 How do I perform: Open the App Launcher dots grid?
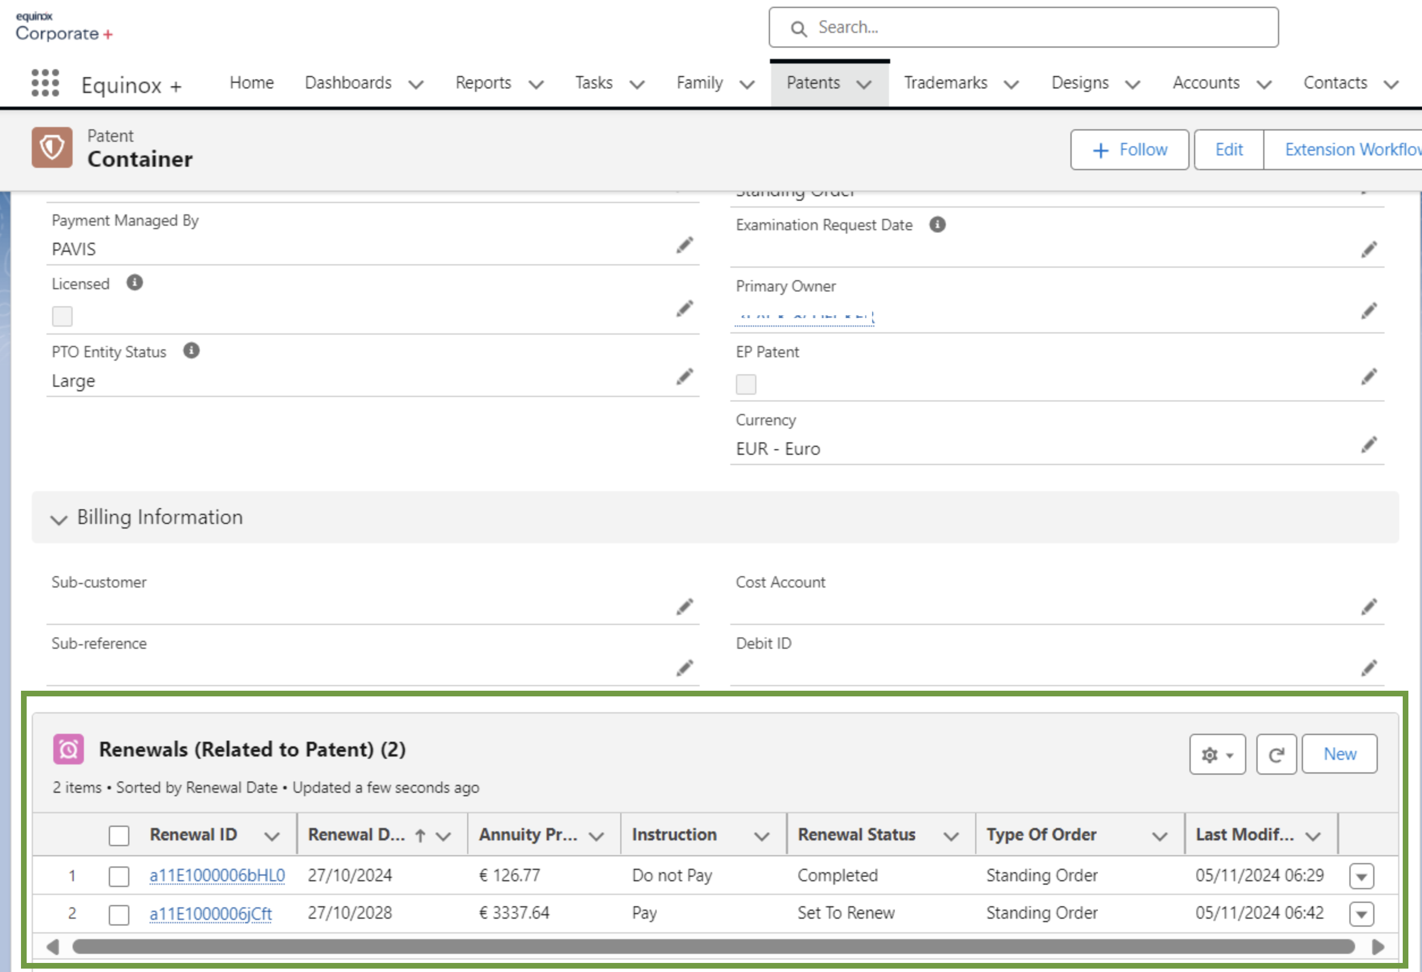tap(45, 83)
